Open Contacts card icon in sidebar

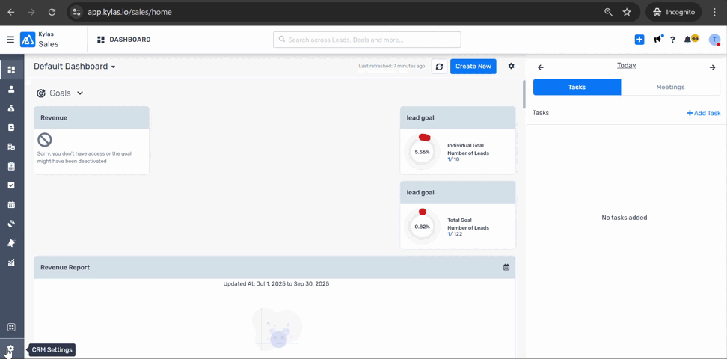click(11, 128)
